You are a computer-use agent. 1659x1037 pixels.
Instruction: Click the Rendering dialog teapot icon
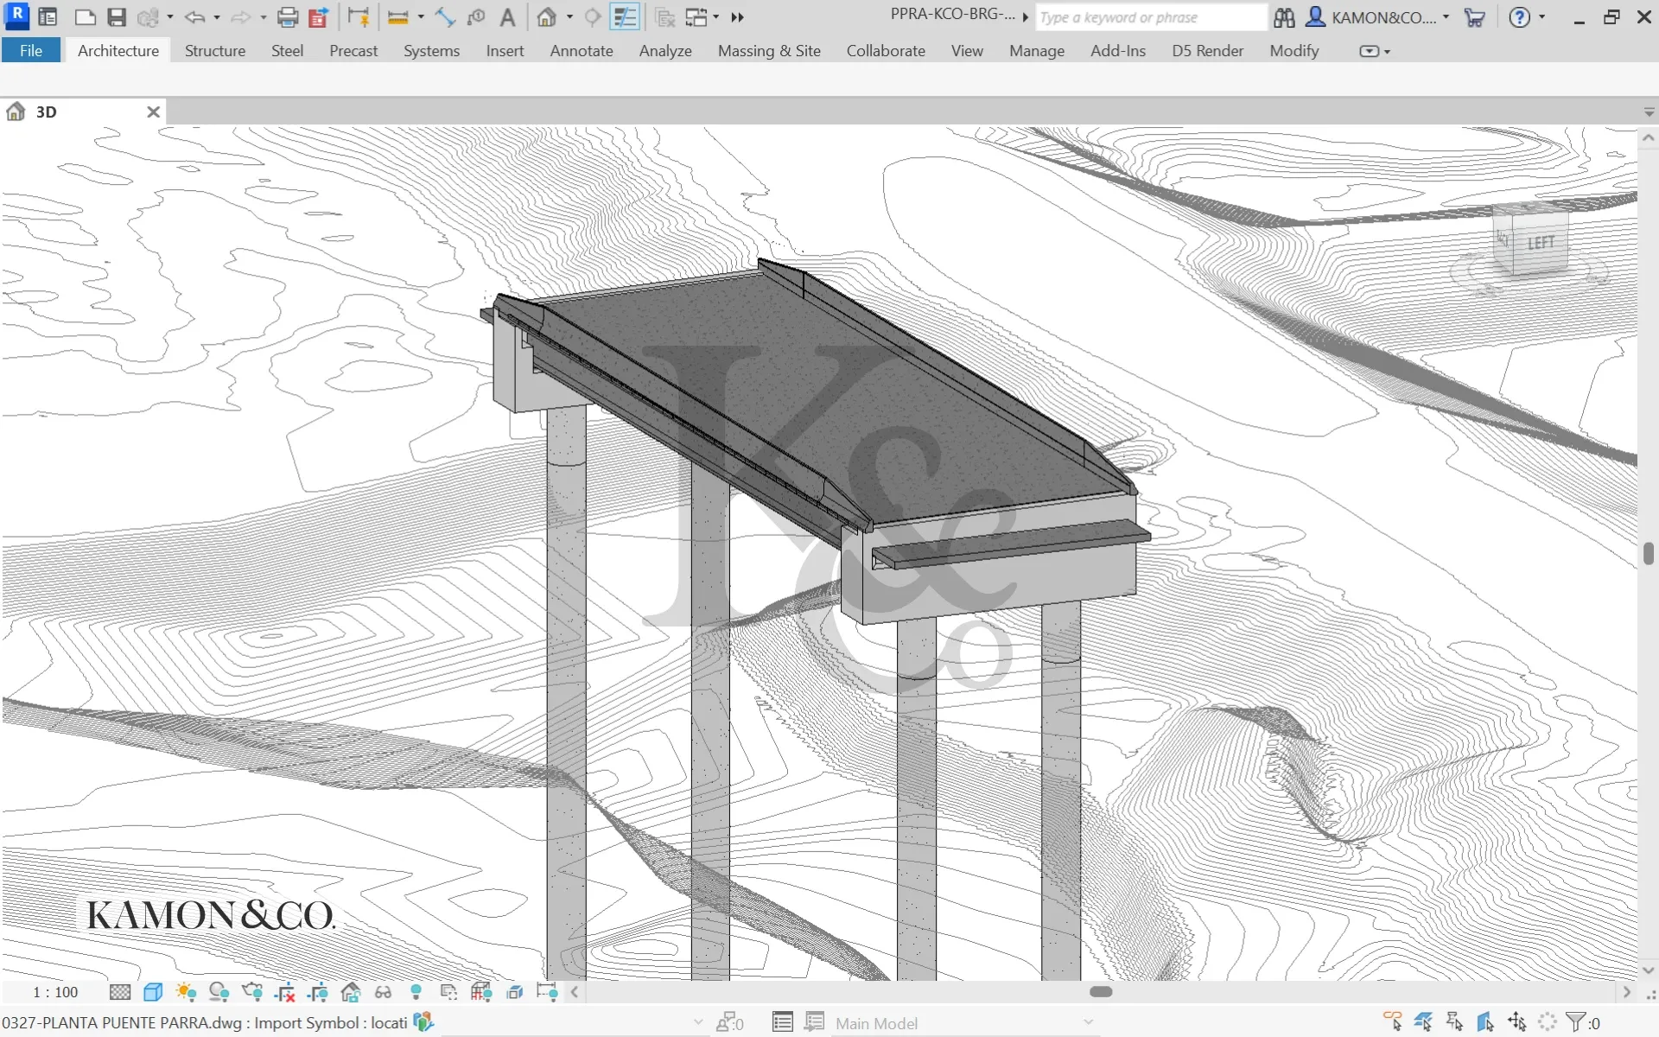click(252, 992)
